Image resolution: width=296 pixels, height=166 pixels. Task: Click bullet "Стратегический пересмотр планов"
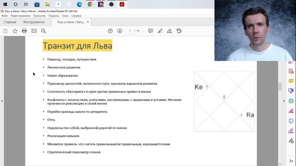74,152
